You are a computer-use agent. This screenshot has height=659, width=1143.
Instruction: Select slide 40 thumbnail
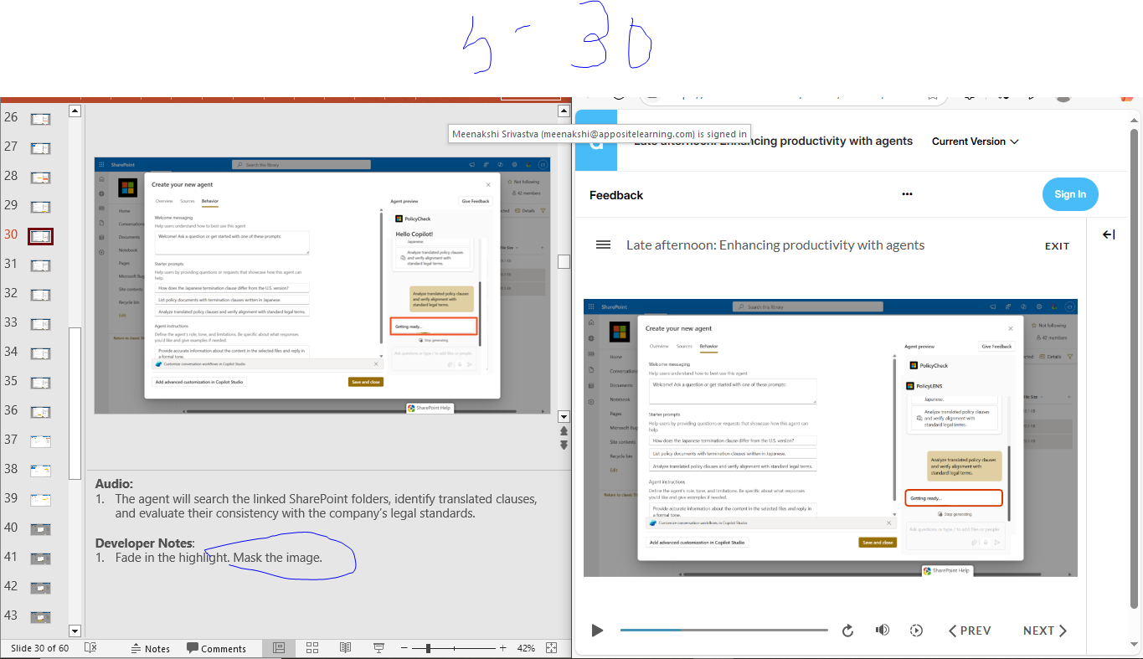(x=40, y=529)
